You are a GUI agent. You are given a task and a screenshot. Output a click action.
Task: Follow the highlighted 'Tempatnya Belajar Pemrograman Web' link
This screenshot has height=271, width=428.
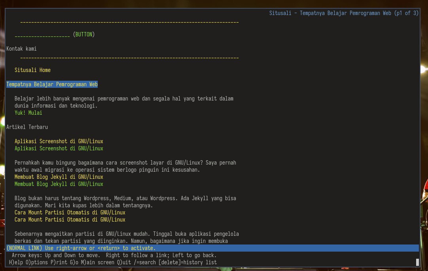tap(52, 84)
